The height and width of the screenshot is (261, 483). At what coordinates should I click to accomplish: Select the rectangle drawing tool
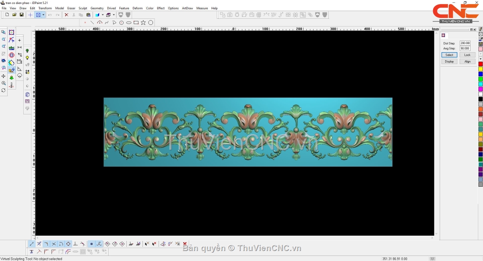[x=136, y=23]
